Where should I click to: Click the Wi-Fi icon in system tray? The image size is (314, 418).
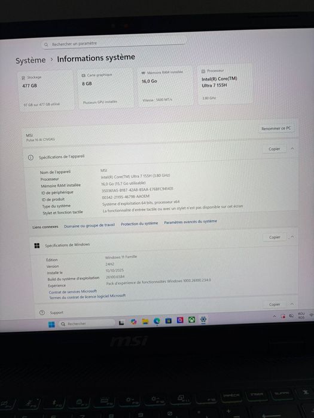pos(312,315)
